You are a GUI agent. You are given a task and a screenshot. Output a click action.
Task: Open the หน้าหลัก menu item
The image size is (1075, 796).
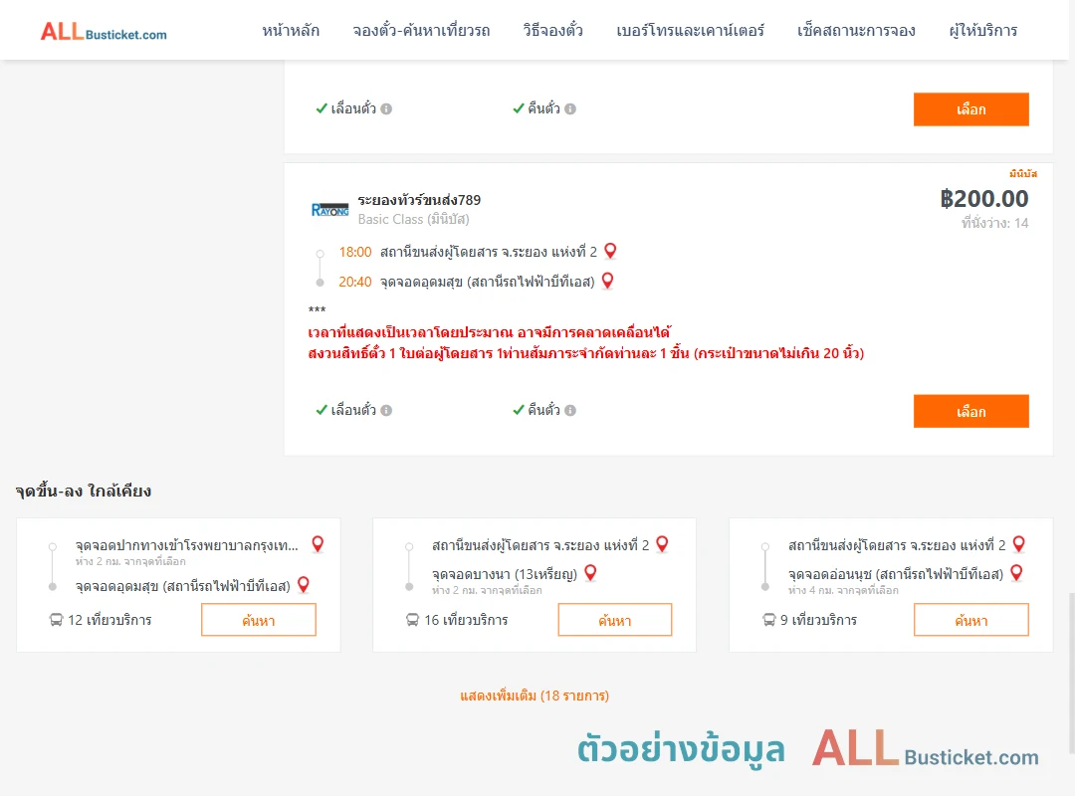coord(291,30)
